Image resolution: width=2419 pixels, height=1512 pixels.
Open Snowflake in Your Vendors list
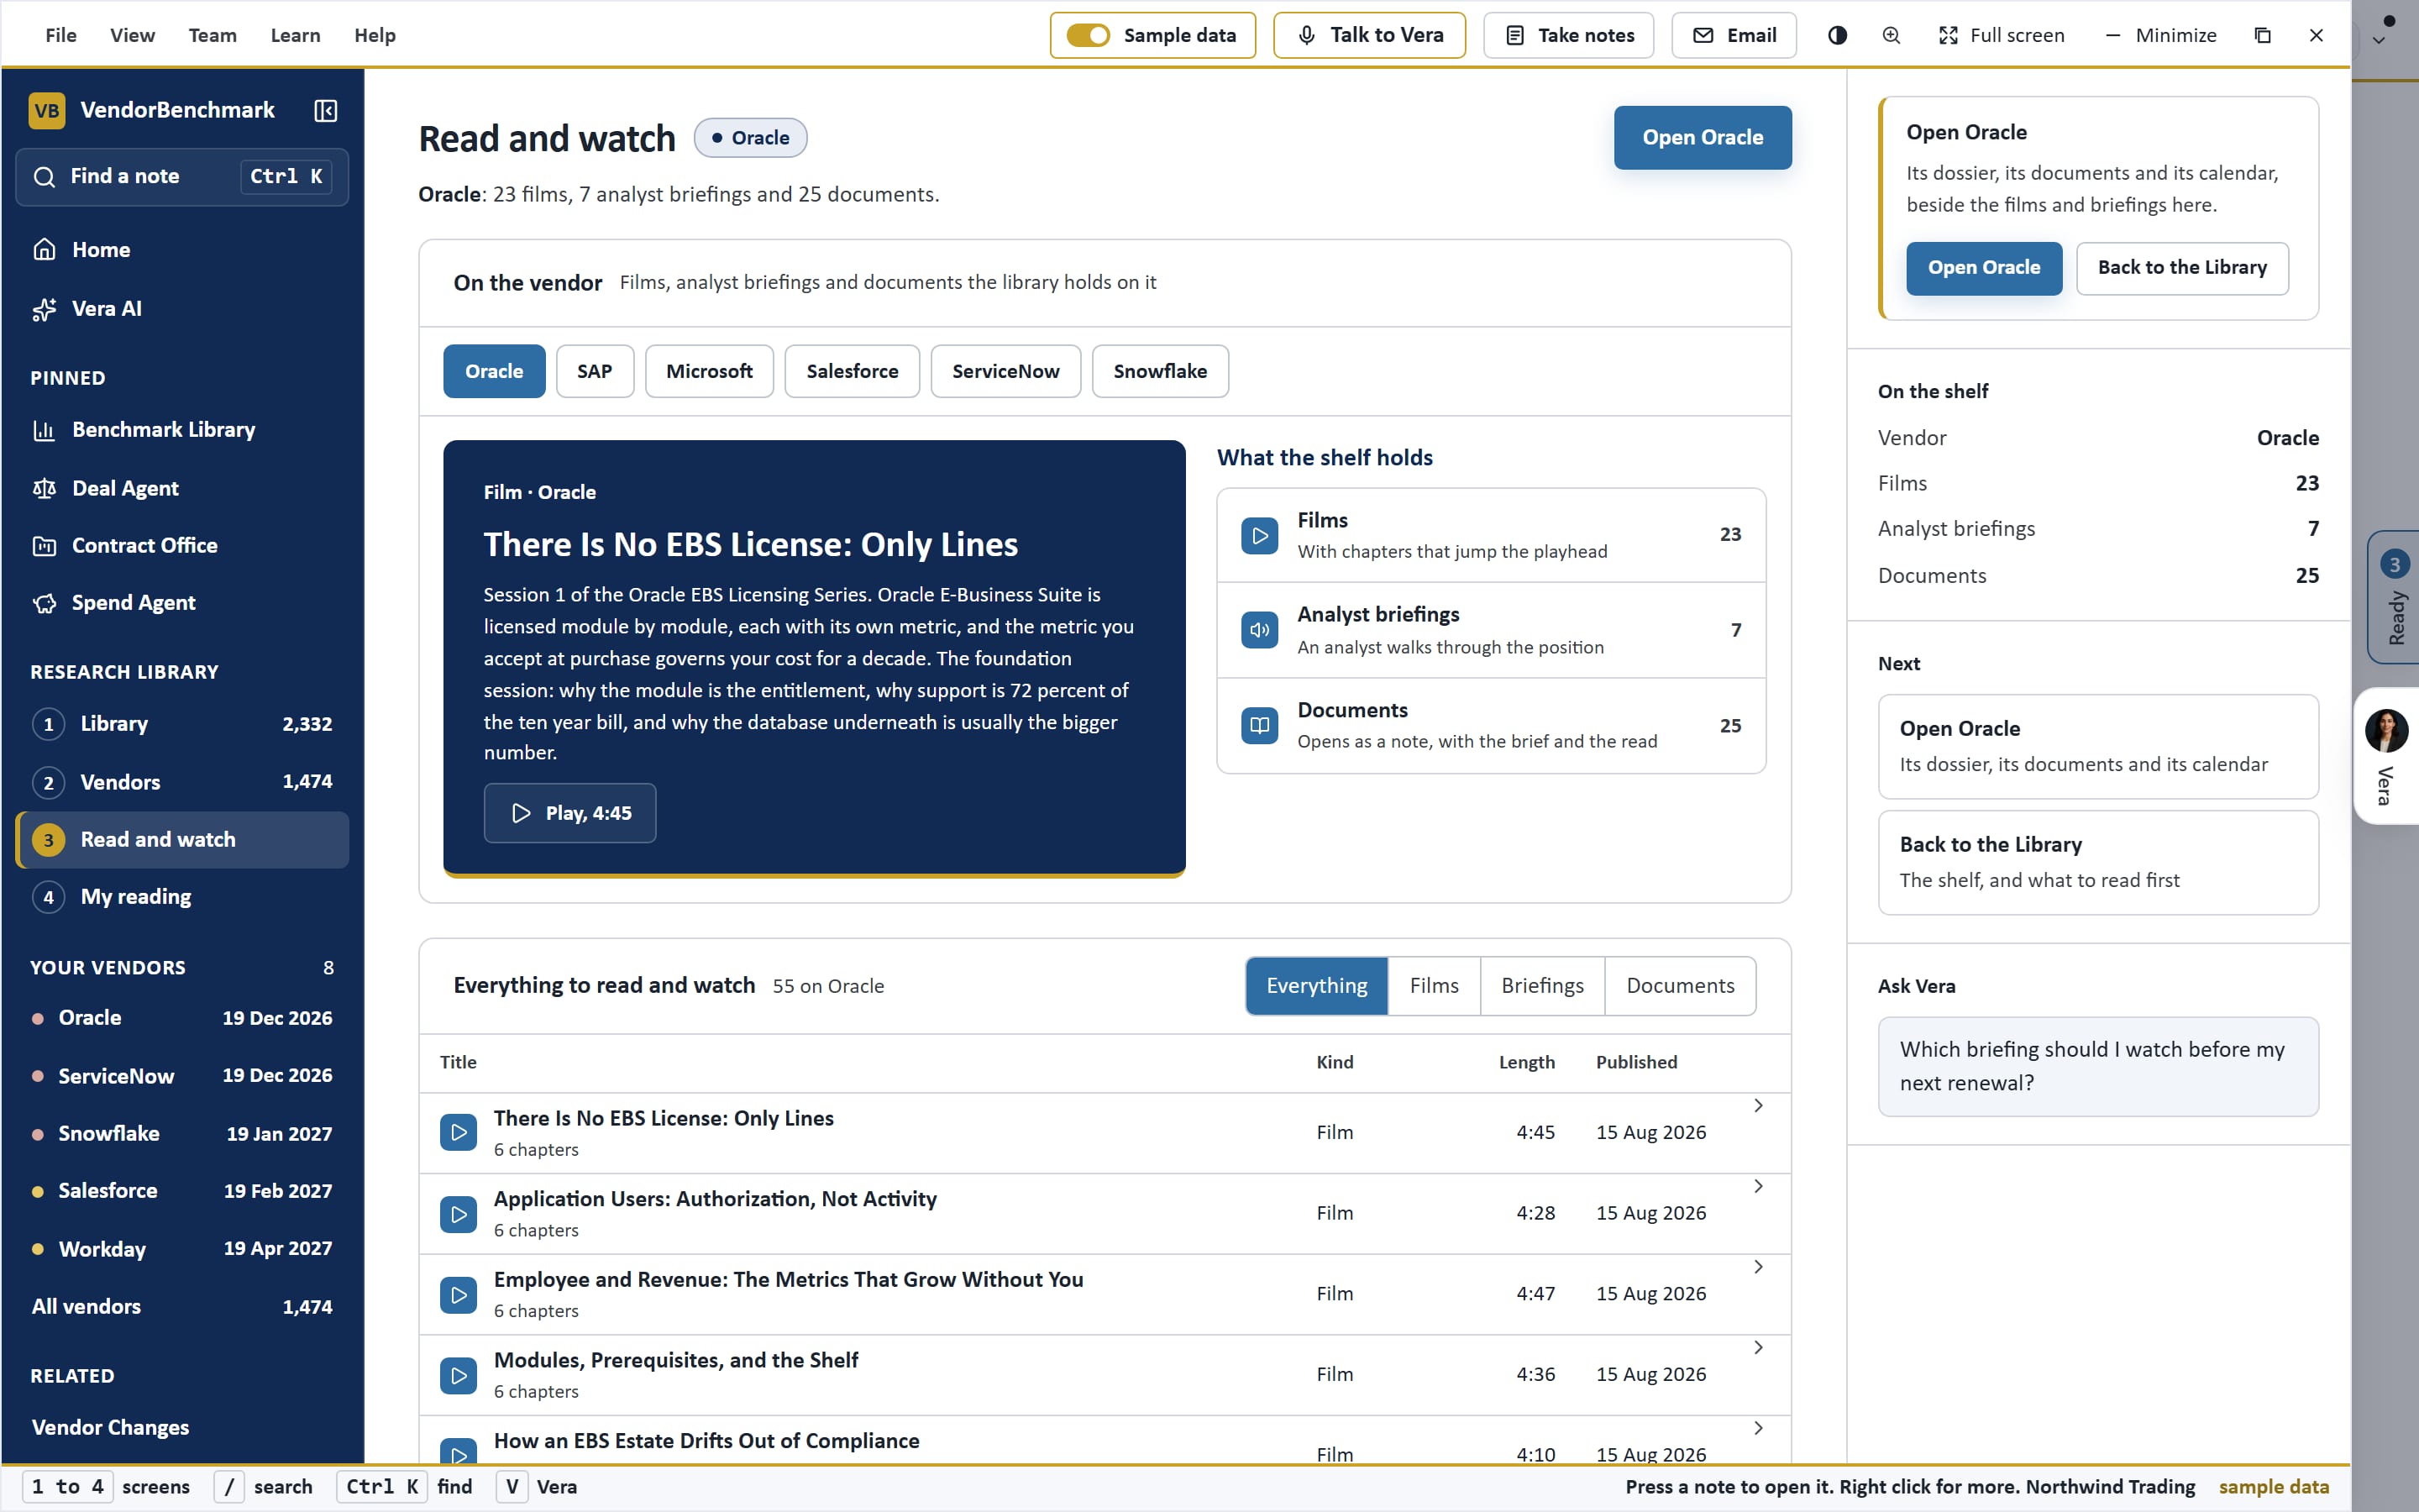coord(182,1134)
